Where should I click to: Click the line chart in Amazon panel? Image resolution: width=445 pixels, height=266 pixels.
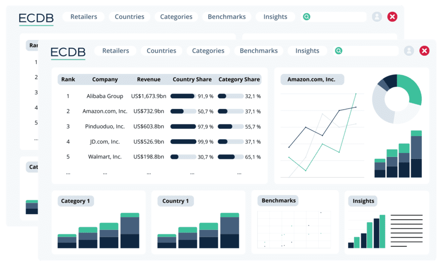322,135
